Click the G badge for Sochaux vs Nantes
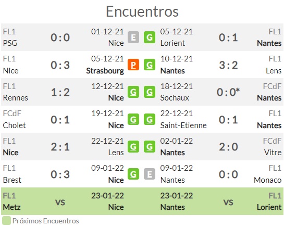 pos(150,92)
